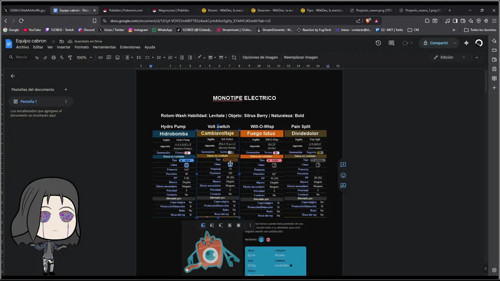Add emoji reaction from right margin

coord(343,175)
